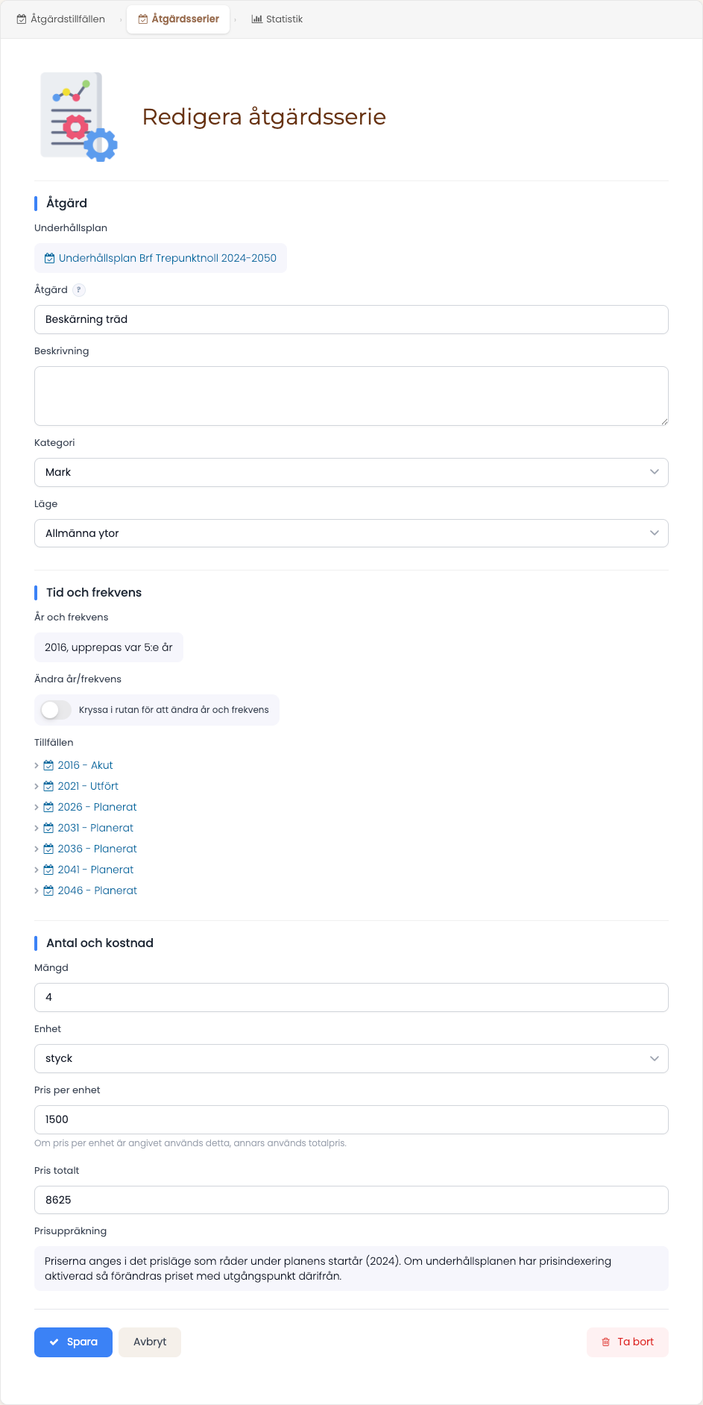Click calendar icon in Underhållsplan Brf Trepunktnoll link

pyautogui.click(x=50, y=258)
